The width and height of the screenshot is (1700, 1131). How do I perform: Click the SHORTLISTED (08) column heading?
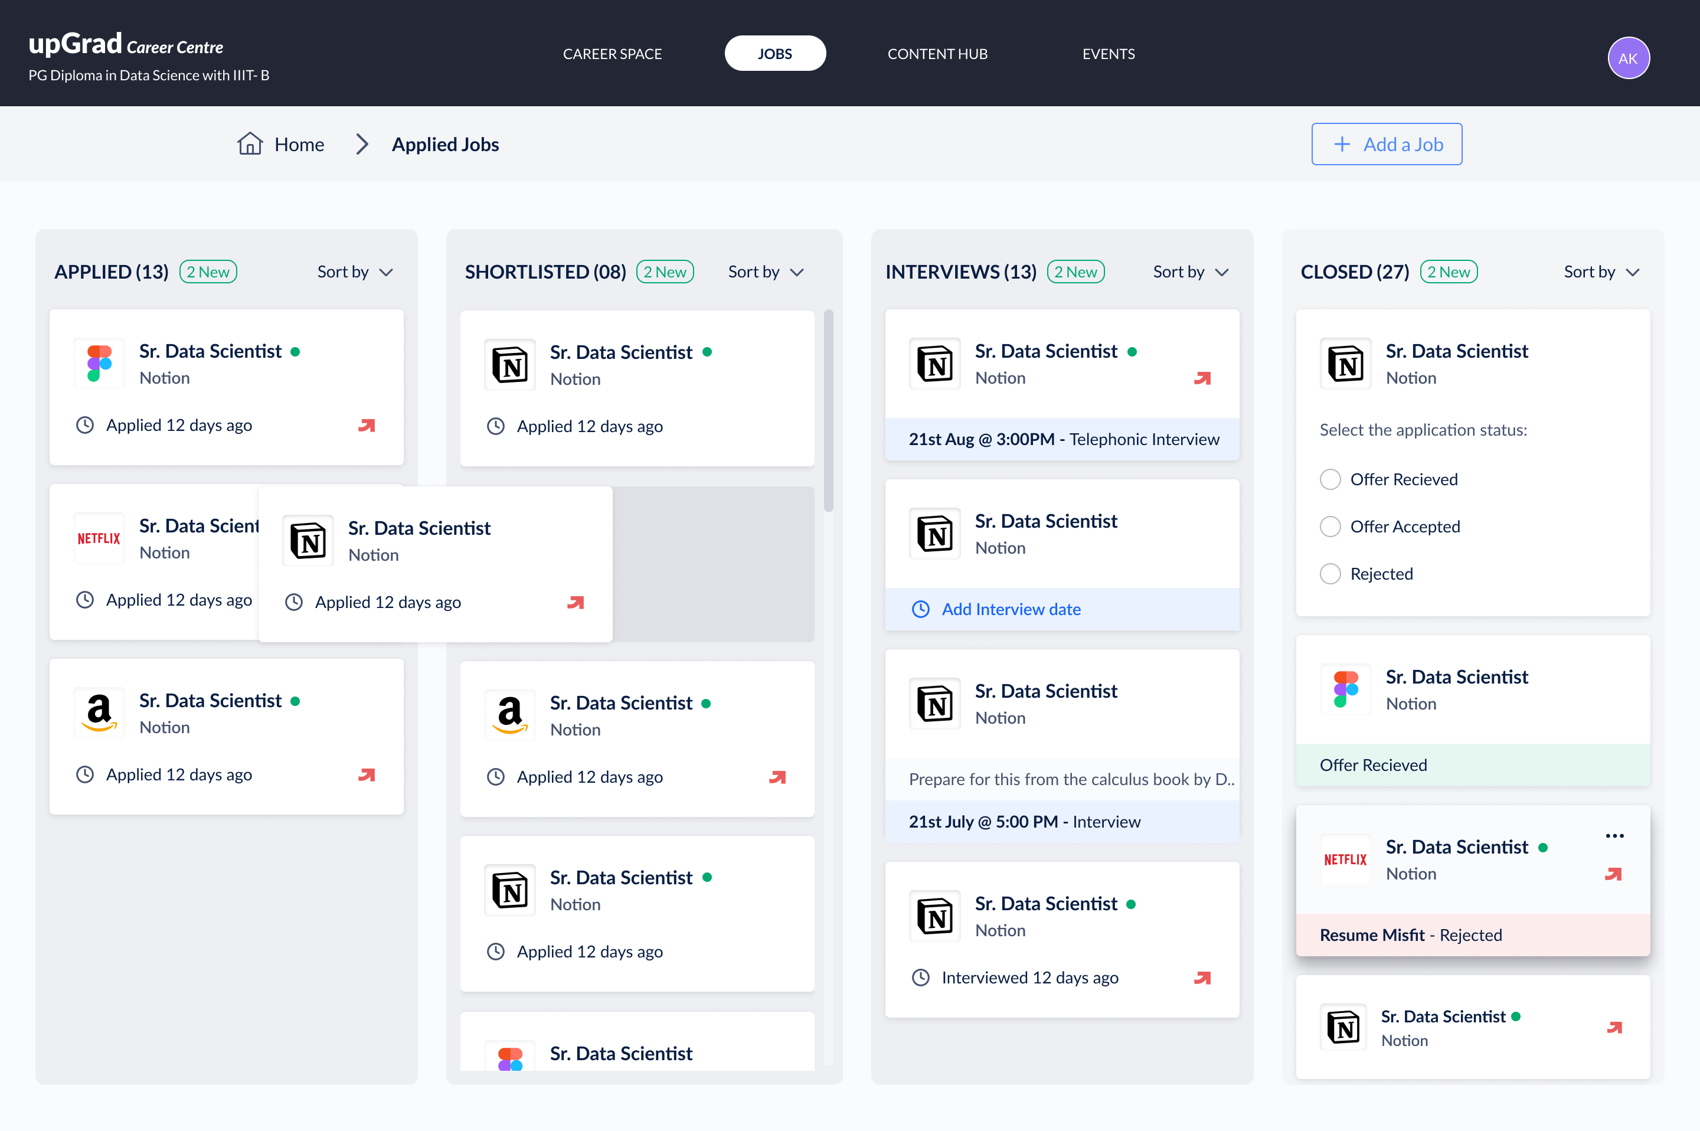pyautogui.click(x=545, y=272)
